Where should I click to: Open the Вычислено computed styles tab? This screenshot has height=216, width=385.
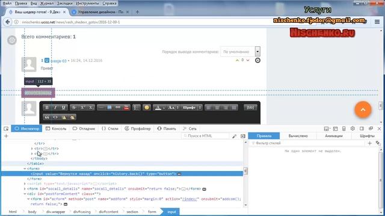298,136
